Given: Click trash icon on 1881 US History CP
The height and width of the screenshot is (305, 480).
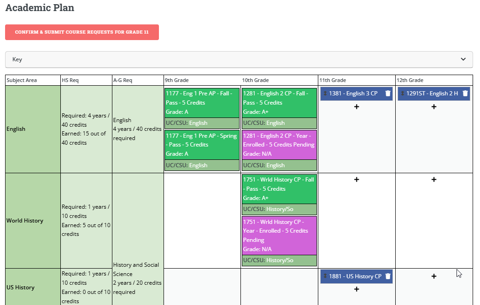Looking at the screenshot, I should coord(388,276).
